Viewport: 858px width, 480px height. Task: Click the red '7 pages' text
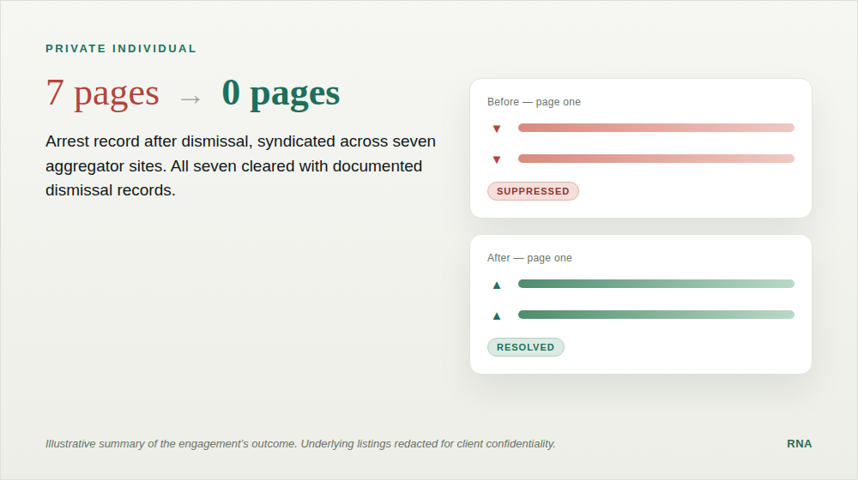(102, 93)
